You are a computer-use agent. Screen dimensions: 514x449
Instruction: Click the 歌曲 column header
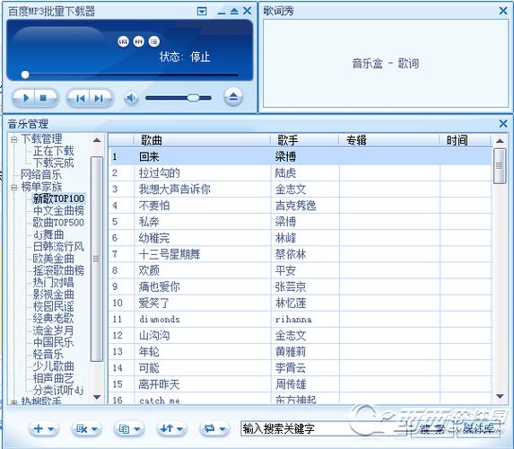click(202, 140)
